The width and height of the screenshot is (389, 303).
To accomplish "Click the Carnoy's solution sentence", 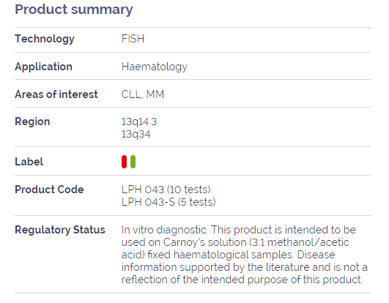I will pyautogui.click(x=238, y=242).
